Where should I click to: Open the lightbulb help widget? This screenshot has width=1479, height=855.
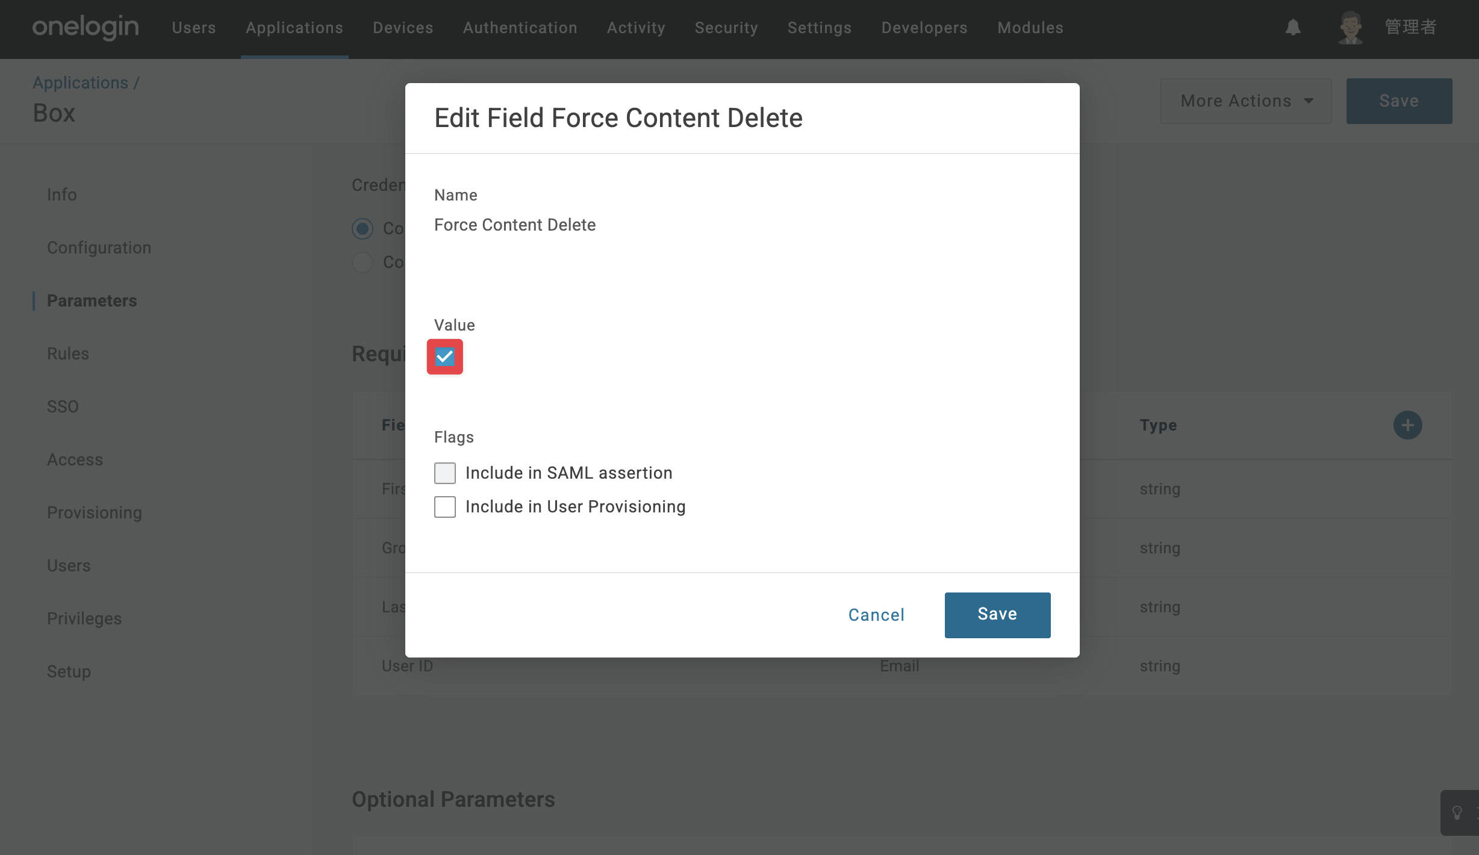point(1458,813)
